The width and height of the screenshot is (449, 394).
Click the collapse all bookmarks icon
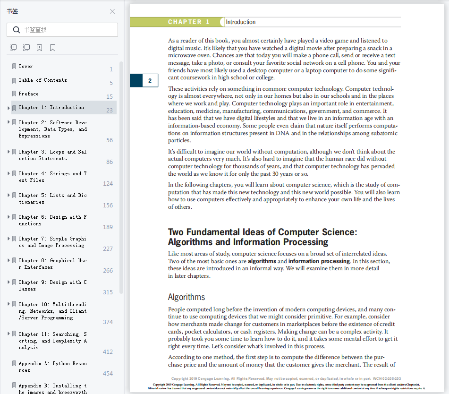click(26, 48)
